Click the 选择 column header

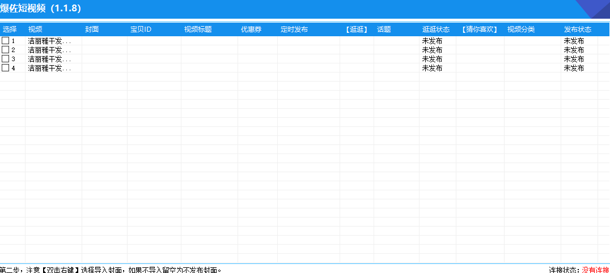(x=10, y=29)
